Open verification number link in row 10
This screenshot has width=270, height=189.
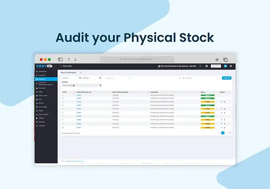[x=79, y=128]
